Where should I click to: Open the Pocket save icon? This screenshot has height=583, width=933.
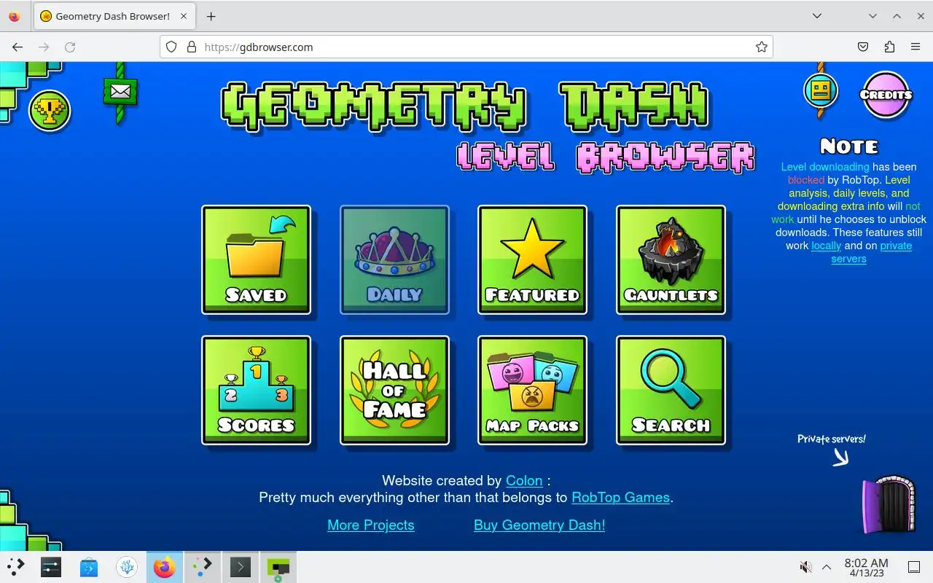click(x=863, y=47)
